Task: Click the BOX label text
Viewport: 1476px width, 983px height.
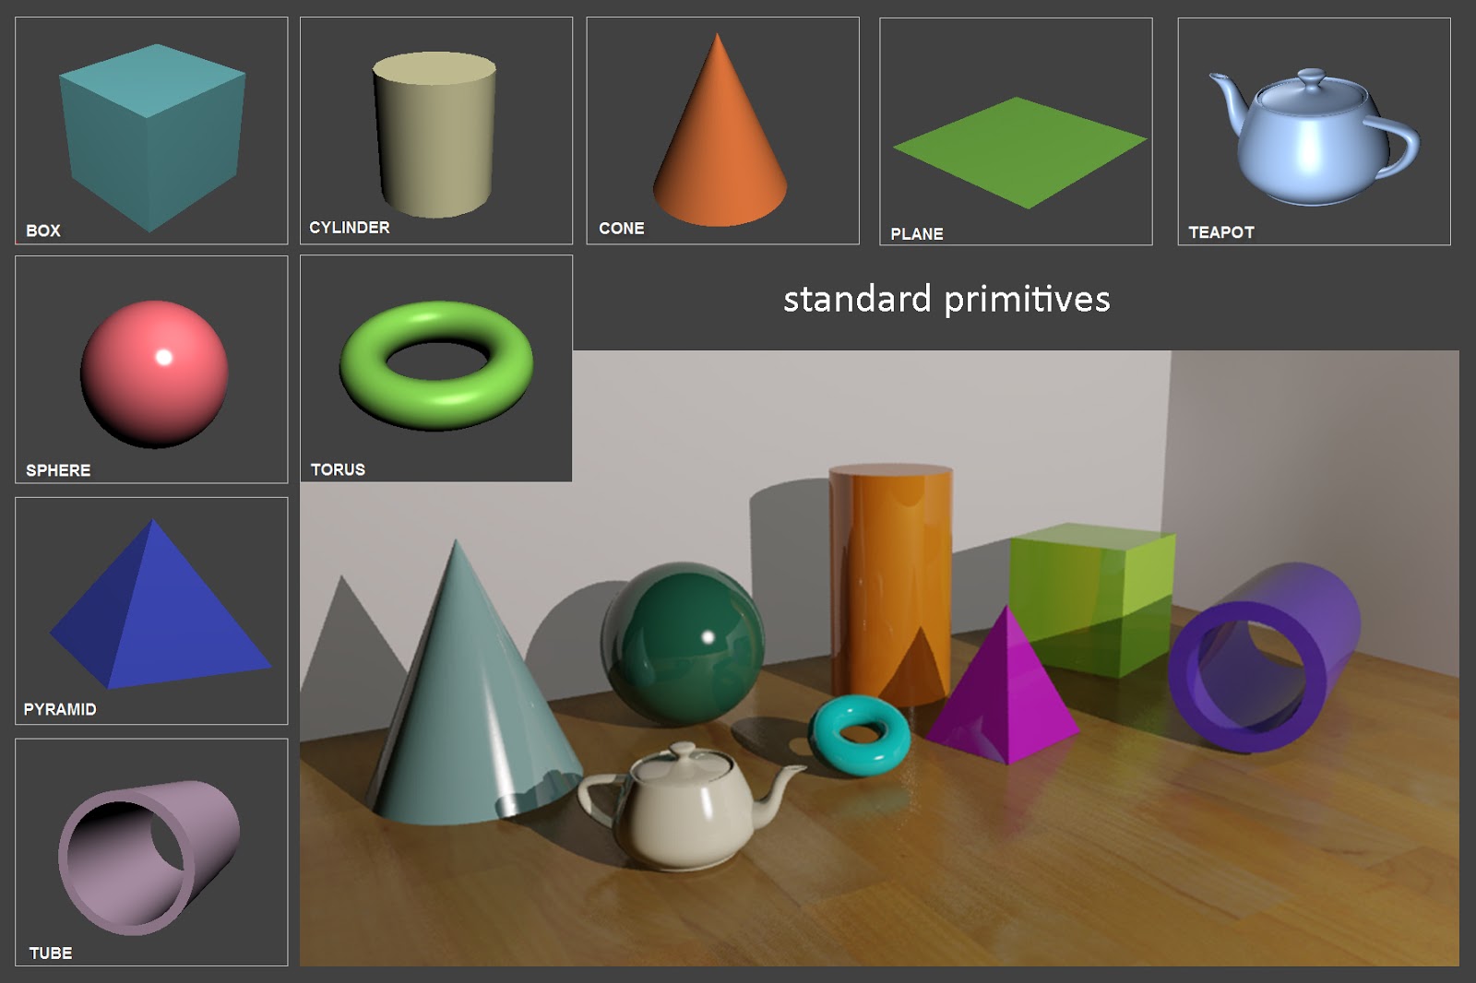Action: [x=42, y=231]
